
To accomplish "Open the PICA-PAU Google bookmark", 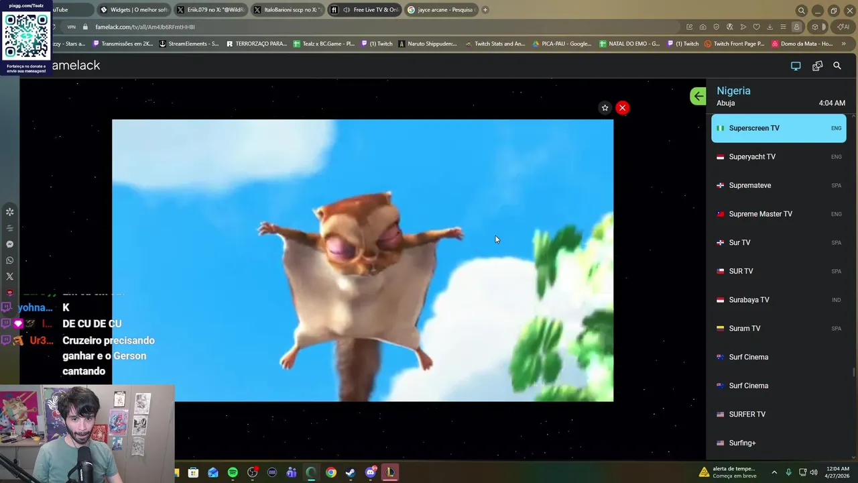I will [x=562, y=44].
